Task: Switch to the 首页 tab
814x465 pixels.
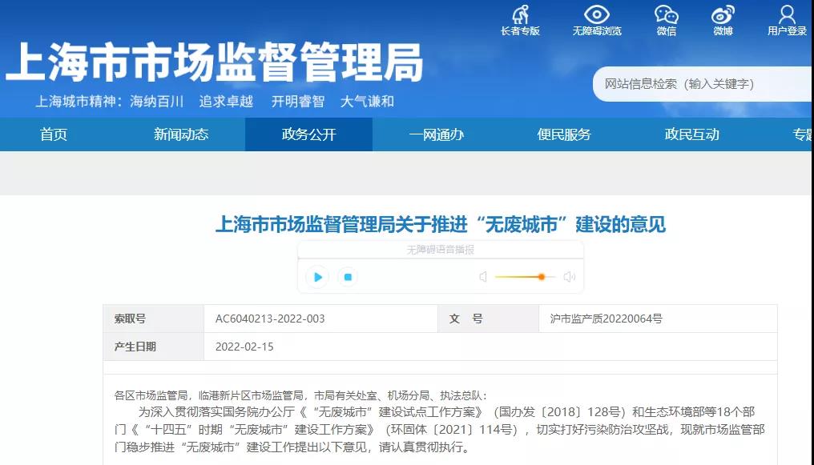Action: pyautogui.click(x=53, y=134)
